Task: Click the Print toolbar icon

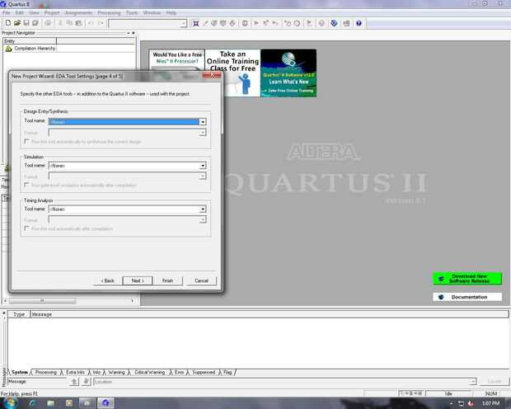Action: pyautogui.click(x=48, y=23)
